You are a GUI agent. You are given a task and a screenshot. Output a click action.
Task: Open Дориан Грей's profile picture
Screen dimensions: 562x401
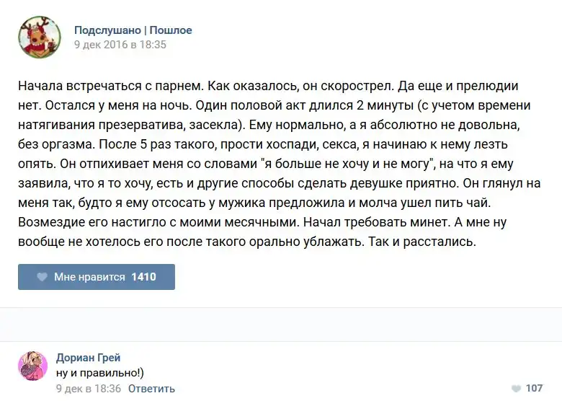(33, 366)
